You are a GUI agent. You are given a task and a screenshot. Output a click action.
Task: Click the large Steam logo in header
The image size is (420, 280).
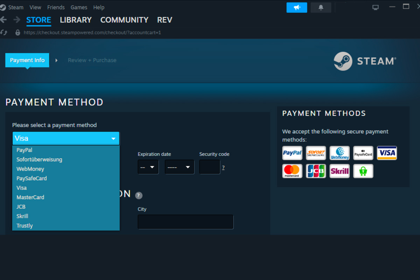[x=365, y=61]
